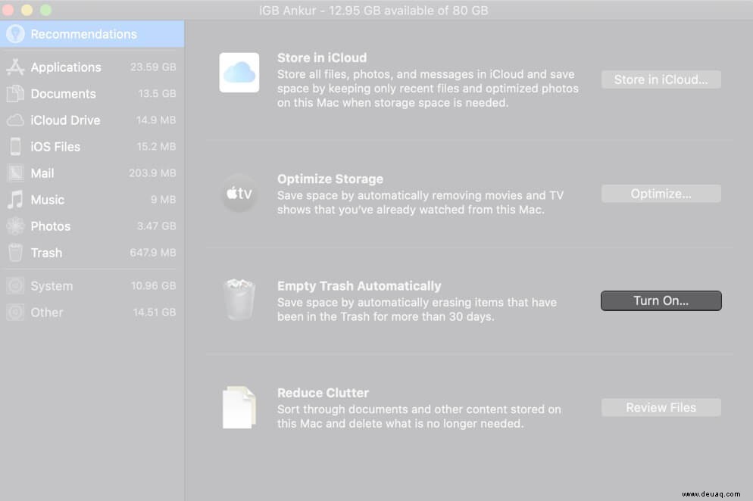Screen dimensions: 753x501
Task: Click the 3.47 GB Photos size
Action: pyautogui.click(x=157, y=226)
